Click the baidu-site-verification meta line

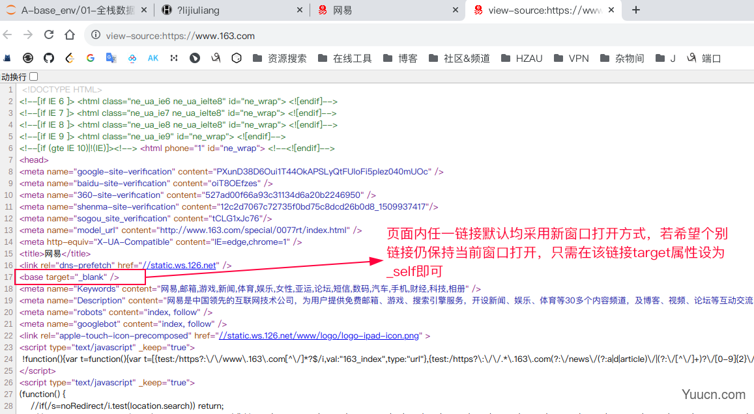click(x=146, y=183)
